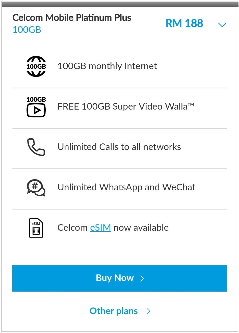Screen dimensions: 239x333
Task: Click the hashtag chat bubbles icon
Action: tap(36, 188)
